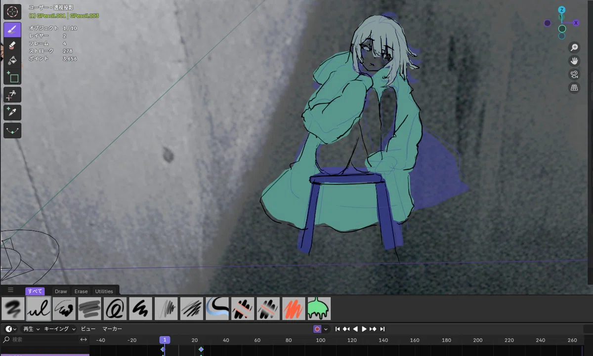Image resolution: width=593 pixels, height=356 pixels.
Task: Click the pan view hand icon
Action: pos(574,61)
